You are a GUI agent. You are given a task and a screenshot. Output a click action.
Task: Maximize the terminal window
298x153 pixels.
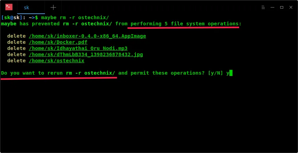point(282,7)
